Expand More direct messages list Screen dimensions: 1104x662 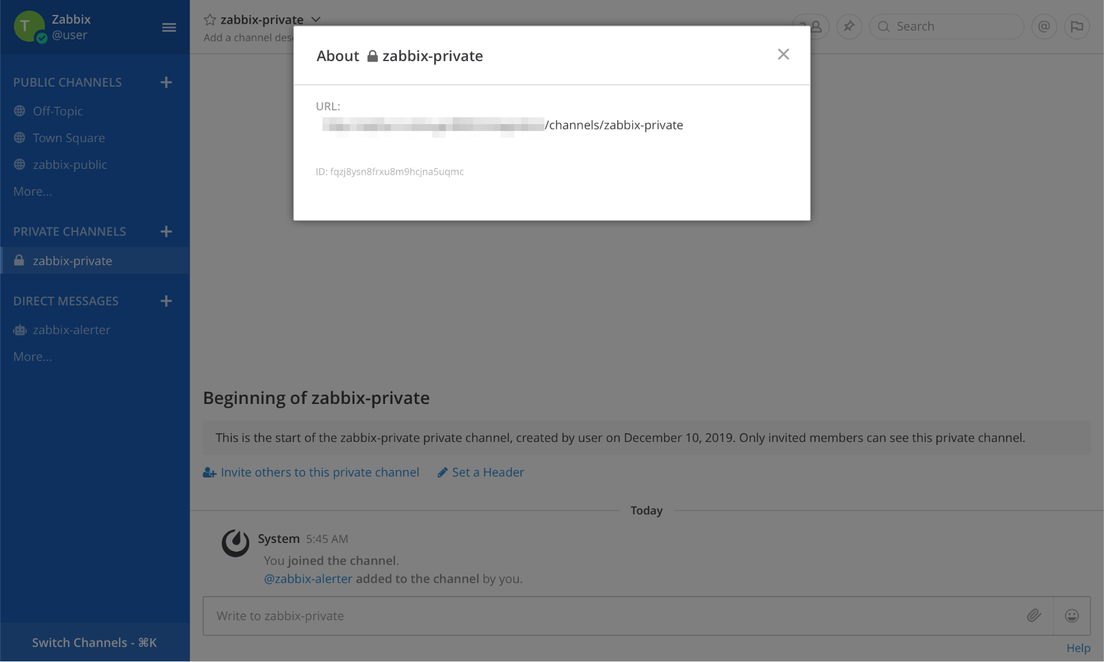32,357
